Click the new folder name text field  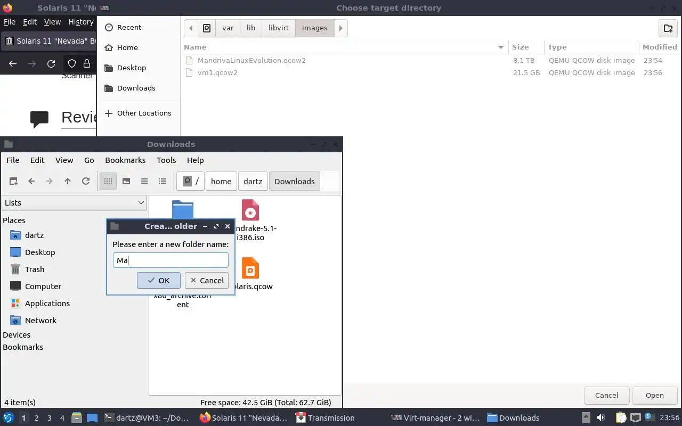tap(170, 260)
